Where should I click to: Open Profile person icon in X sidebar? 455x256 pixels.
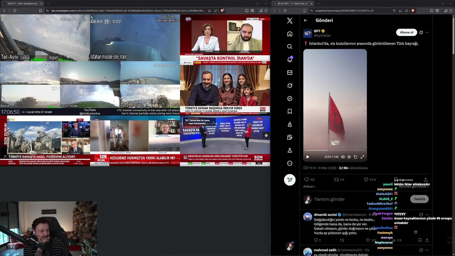pos(290,150)
